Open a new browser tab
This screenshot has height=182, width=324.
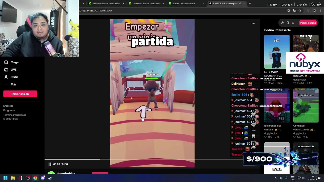250,4
